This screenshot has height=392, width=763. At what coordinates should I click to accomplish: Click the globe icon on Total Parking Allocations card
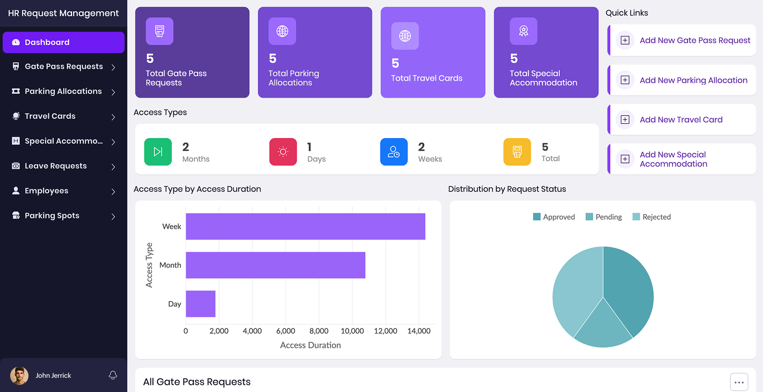282,31
